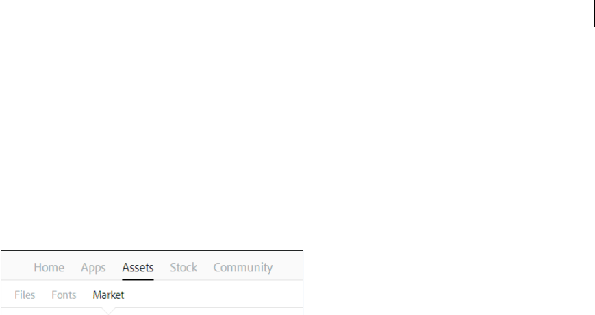
Task: View Adobe Stock via the Stock tab
Action: click(x=183, y=268)
